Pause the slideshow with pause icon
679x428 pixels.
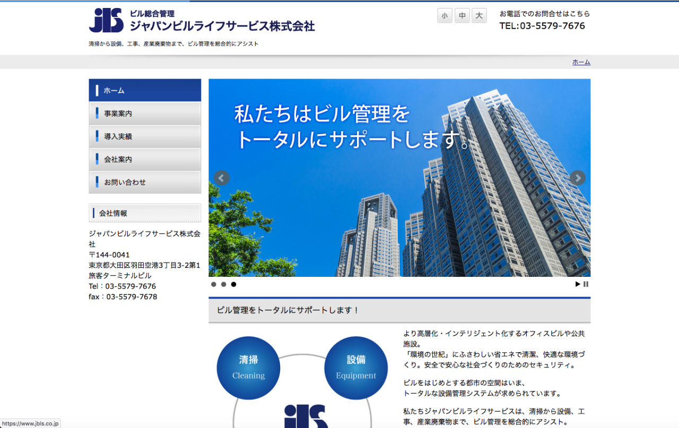pos(586,284)
